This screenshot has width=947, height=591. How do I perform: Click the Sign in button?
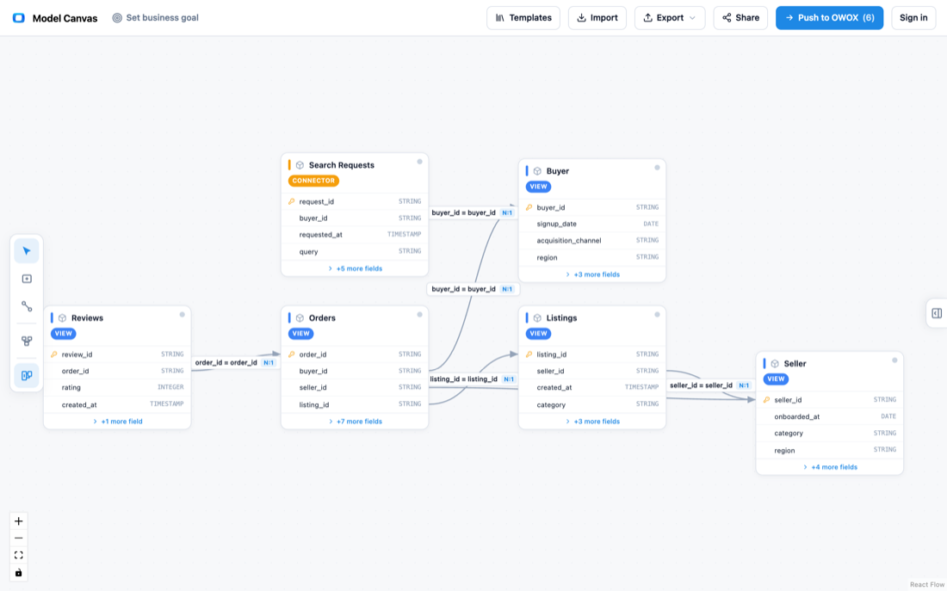[913, 18]
